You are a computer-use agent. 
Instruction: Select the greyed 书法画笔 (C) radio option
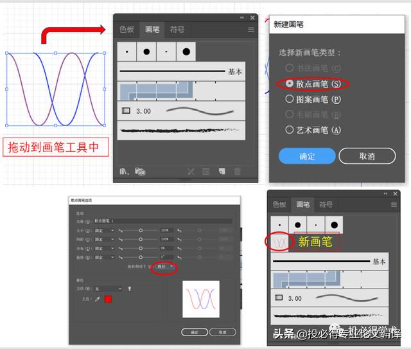coord(290,68)
